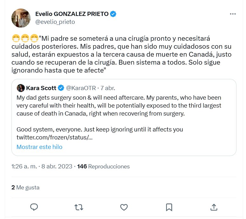Open Kara Scott's name in quoted tweet

[x=41, y=88]
